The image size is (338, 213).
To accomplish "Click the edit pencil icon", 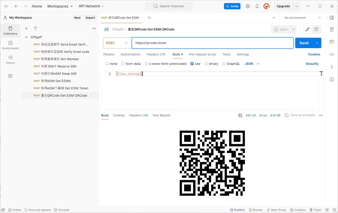I will tap(307, 29).
